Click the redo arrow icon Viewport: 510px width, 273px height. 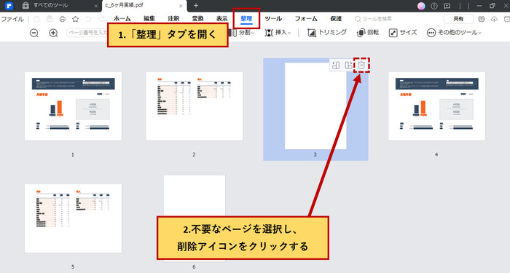click(x=101, y=19)
